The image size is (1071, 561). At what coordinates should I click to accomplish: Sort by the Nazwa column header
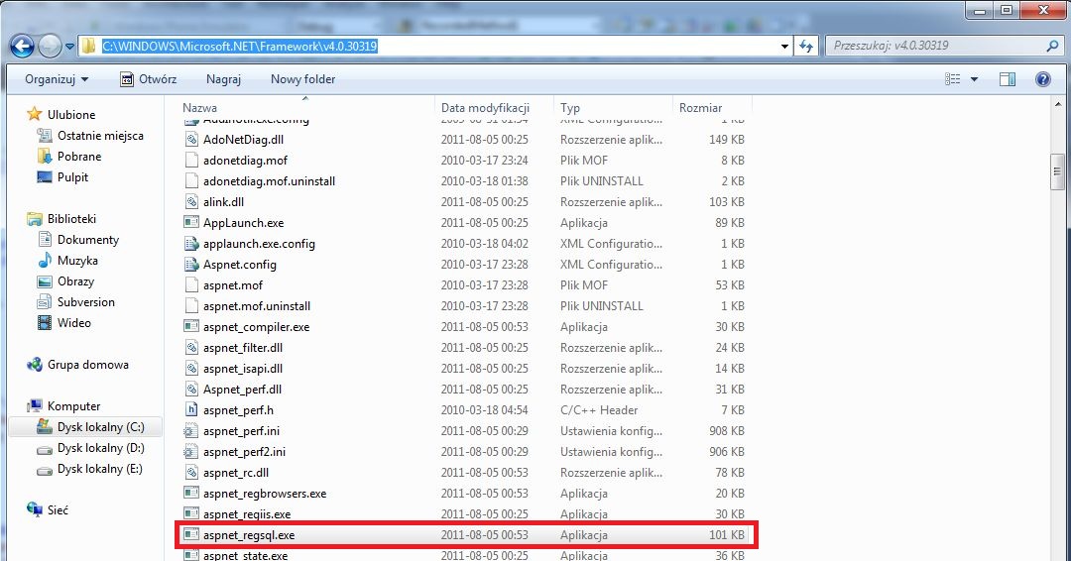[199, 108]
